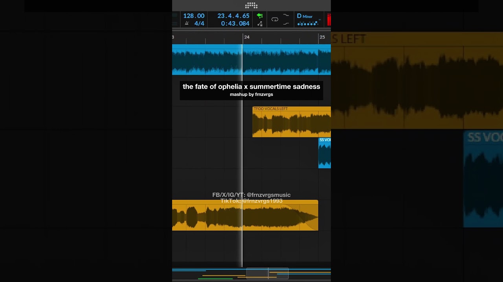The width and height of the screenshot is (503, 282).
Task: Click the scale mode dots under D Minor
Action: 307,24
